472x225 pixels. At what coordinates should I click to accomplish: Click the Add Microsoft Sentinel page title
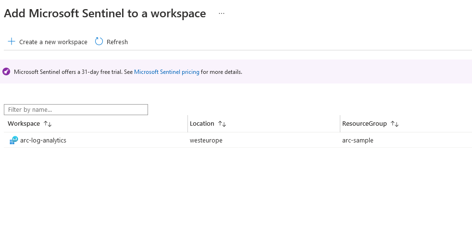[x=105, y=13]
